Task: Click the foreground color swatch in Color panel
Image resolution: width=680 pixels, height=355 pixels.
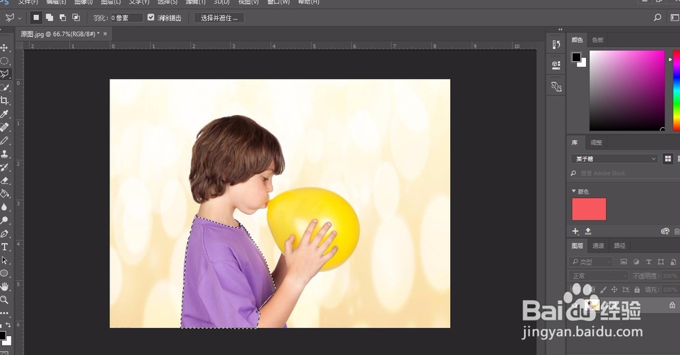Action: (576, 57)
